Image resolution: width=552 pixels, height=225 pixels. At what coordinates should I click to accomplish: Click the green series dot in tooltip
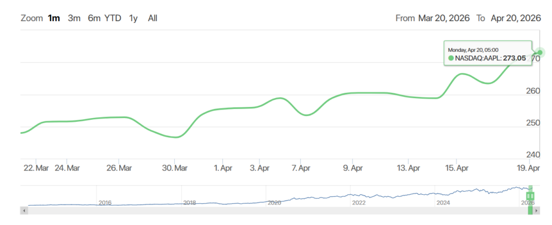[451, 58]
